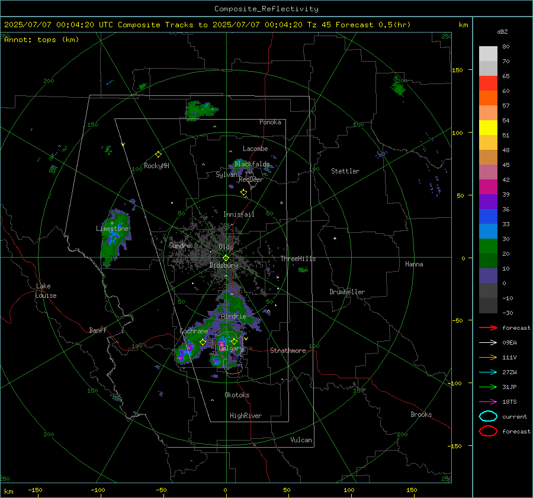Click the yellow diamond marker beside RockyMH

click(158, 155)
